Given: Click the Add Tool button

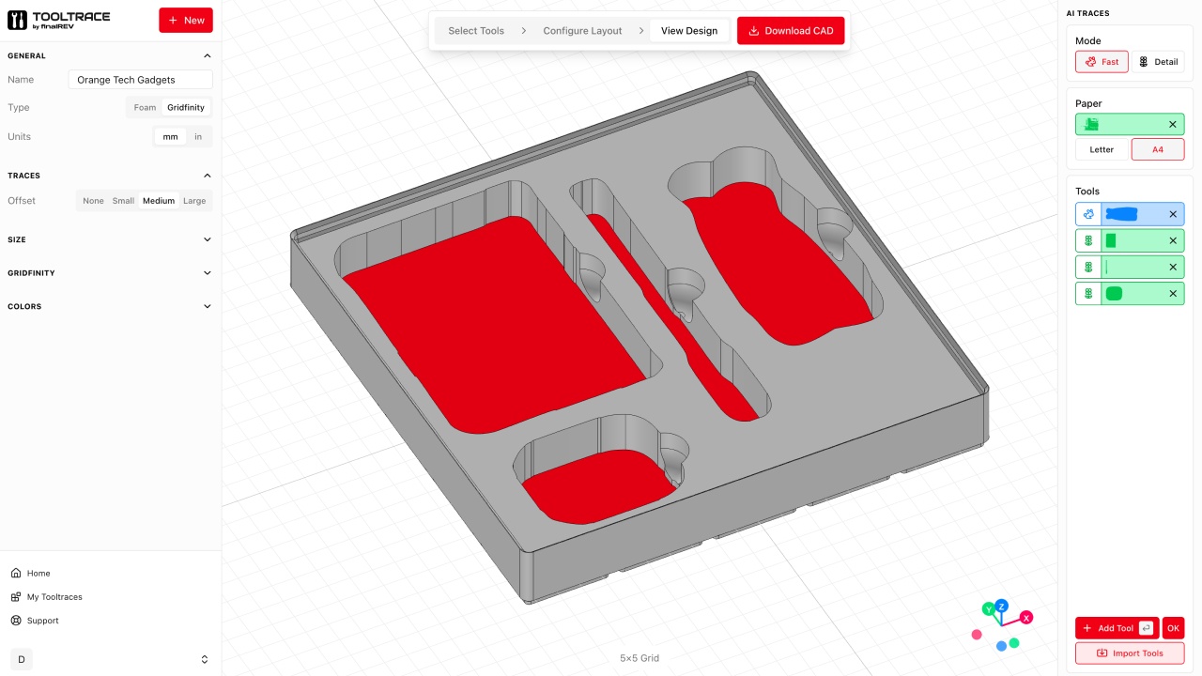Looking at the screenshot, I should [1117, 628].
